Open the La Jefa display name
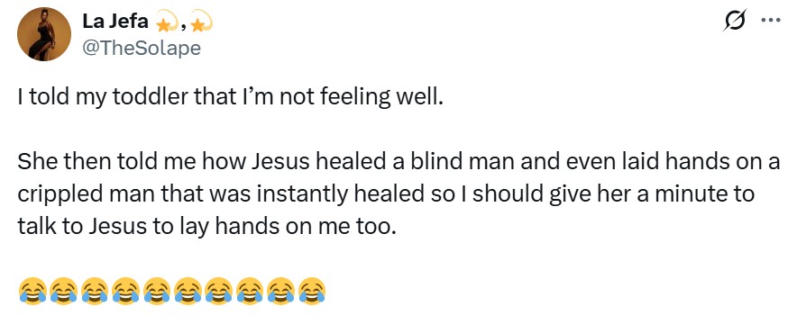The height and width of the screenshot is (324, 788). click(115, 22)
